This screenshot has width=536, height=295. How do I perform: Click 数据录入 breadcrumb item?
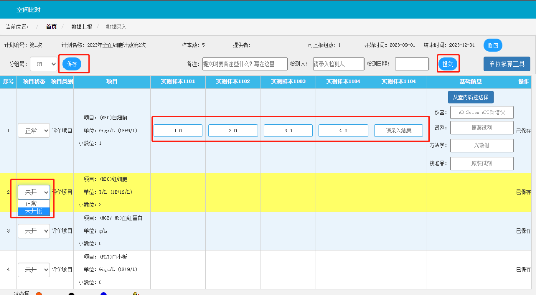(116, 27)
